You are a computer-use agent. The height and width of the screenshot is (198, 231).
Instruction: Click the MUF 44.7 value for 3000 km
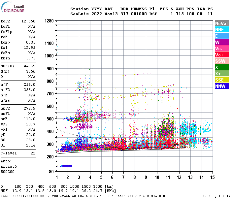[x=98, y=191]
